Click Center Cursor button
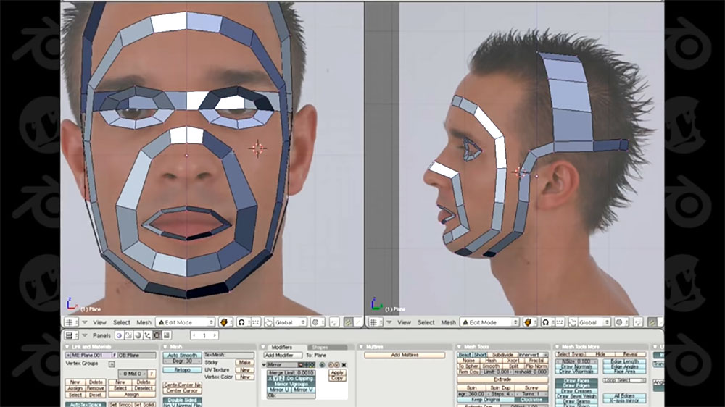This screenshot has width=725, height=407. tap(182, 391)
